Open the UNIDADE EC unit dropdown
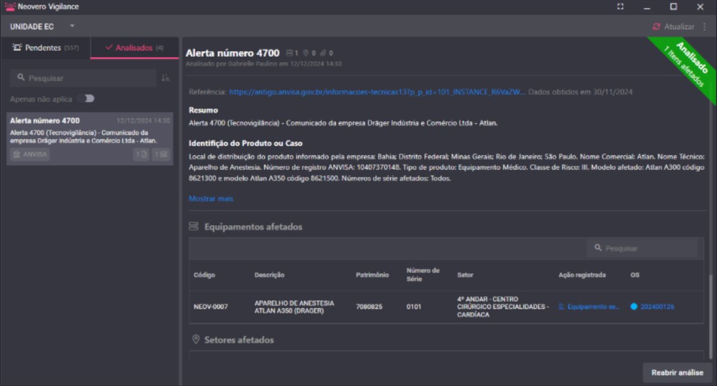 42,27
